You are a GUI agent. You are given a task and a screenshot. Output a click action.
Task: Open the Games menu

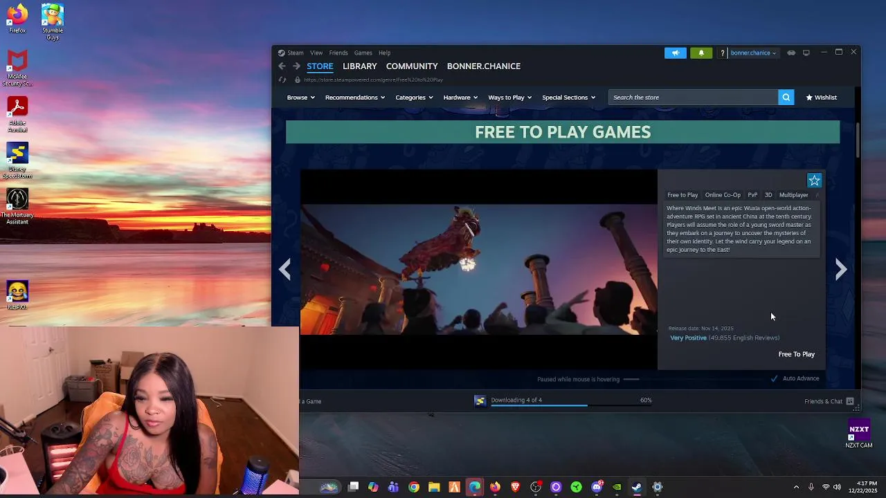(363, 53)
